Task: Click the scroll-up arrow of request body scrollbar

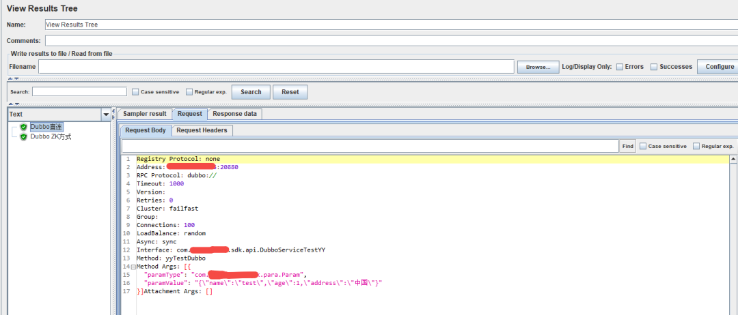Action: 733,160
